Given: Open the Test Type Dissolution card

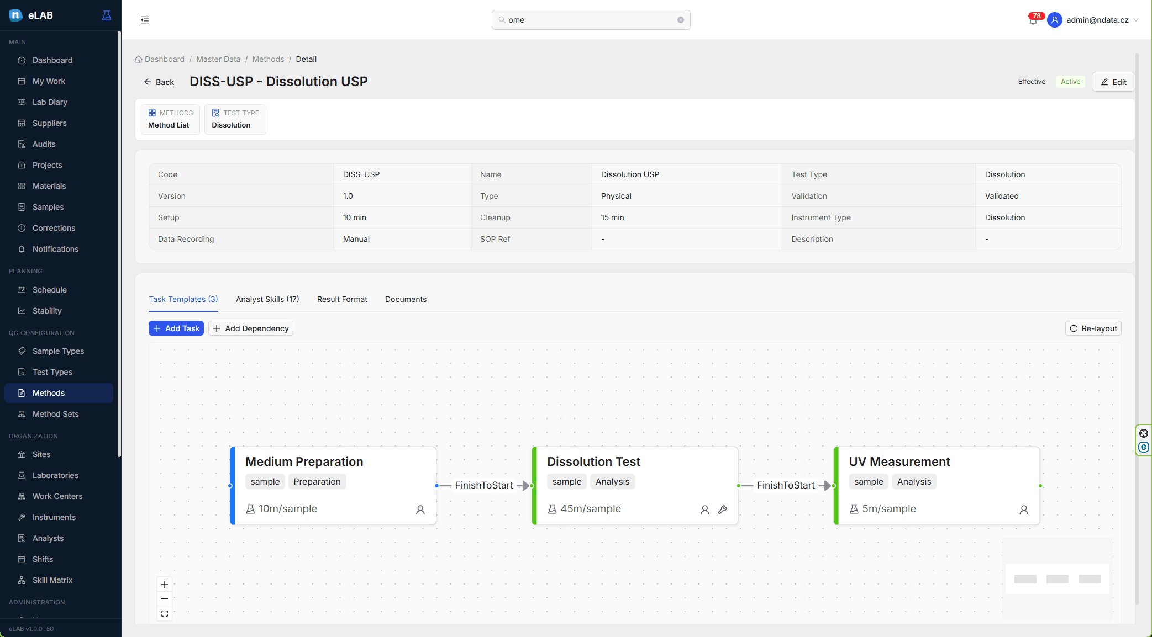Looking at the screenshot, I should coord(235,119).
